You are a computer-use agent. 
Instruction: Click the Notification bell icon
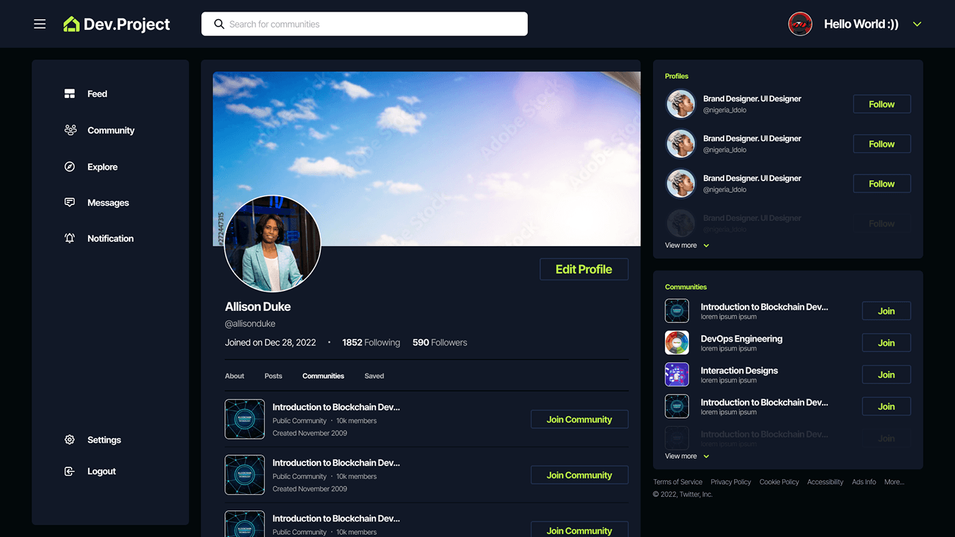click(x=70, y=238)
